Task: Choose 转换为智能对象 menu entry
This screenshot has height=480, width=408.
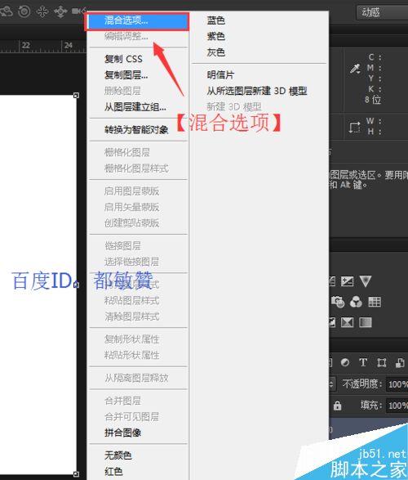Action: [137, 130]
